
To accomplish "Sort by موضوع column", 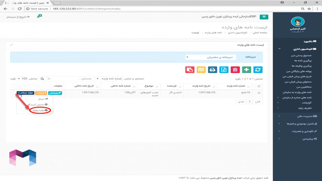I will click(149, 86).
